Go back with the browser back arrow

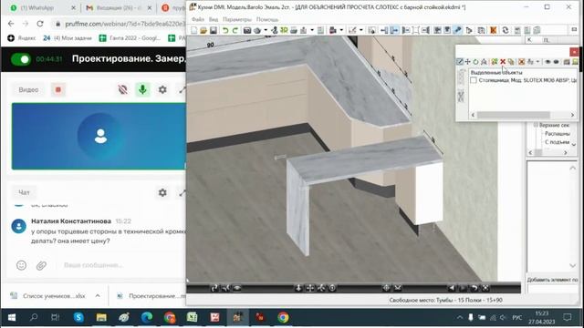point(11,24)
